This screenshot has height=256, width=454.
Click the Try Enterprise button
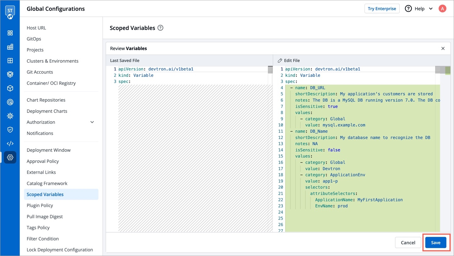click(382, 8)
